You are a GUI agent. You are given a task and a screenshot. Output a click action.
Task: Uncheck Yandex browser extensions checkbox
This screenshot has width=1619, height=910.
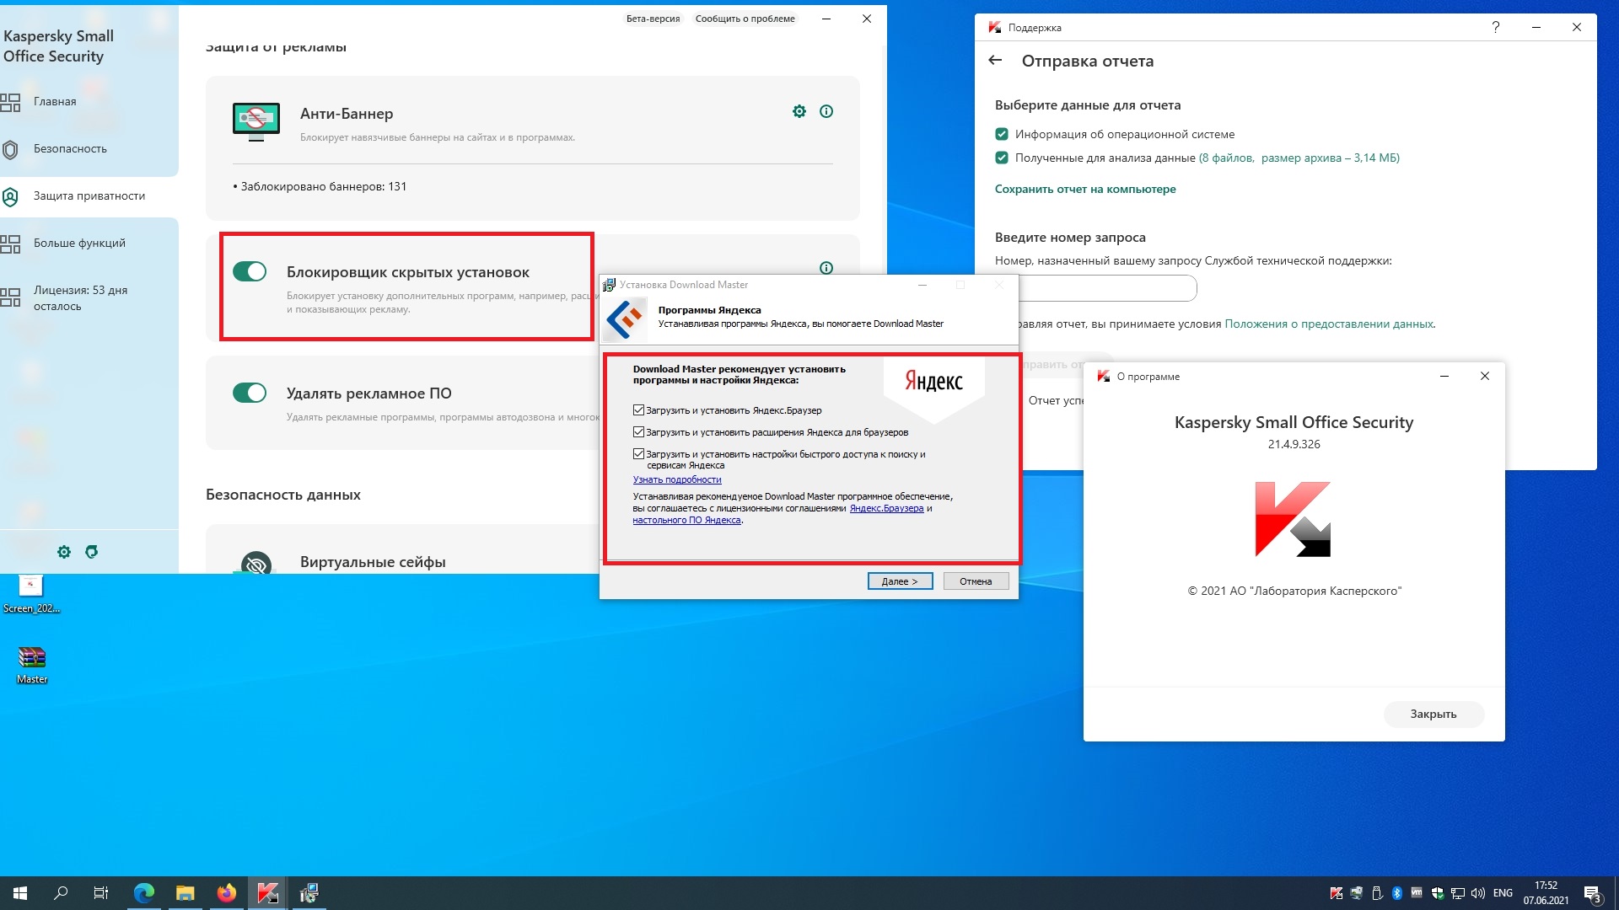(638, 432)
